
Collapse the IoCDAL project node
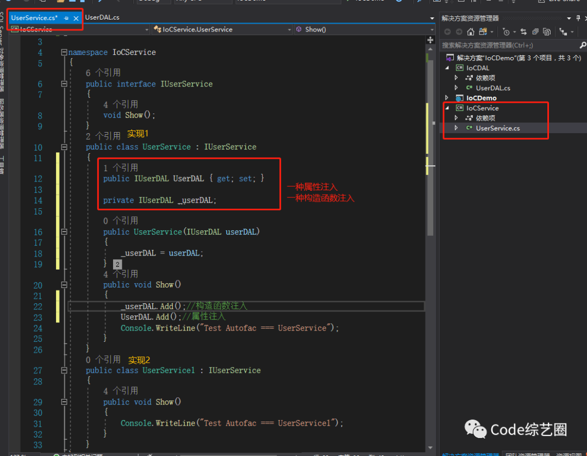[x=447, y=68]
